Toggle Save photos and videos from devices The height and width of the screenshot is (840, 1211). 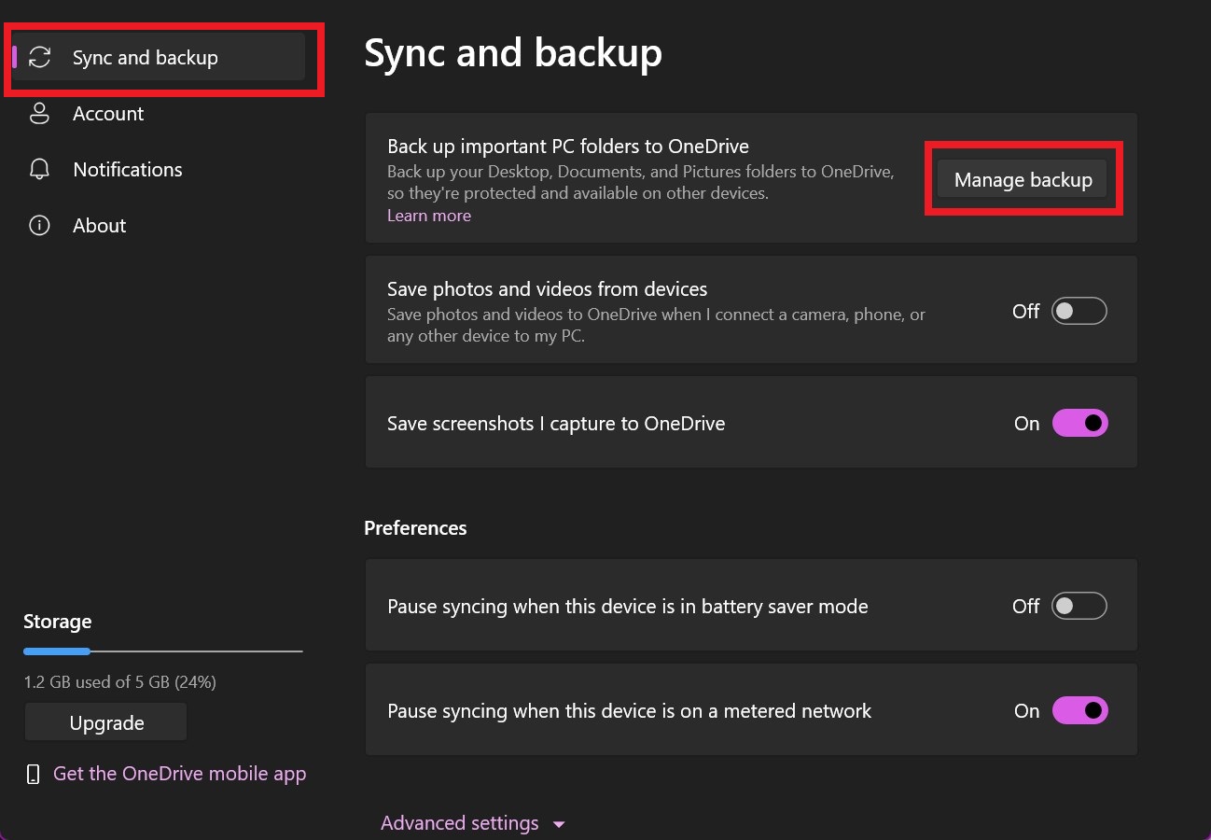coord(1079,312)
